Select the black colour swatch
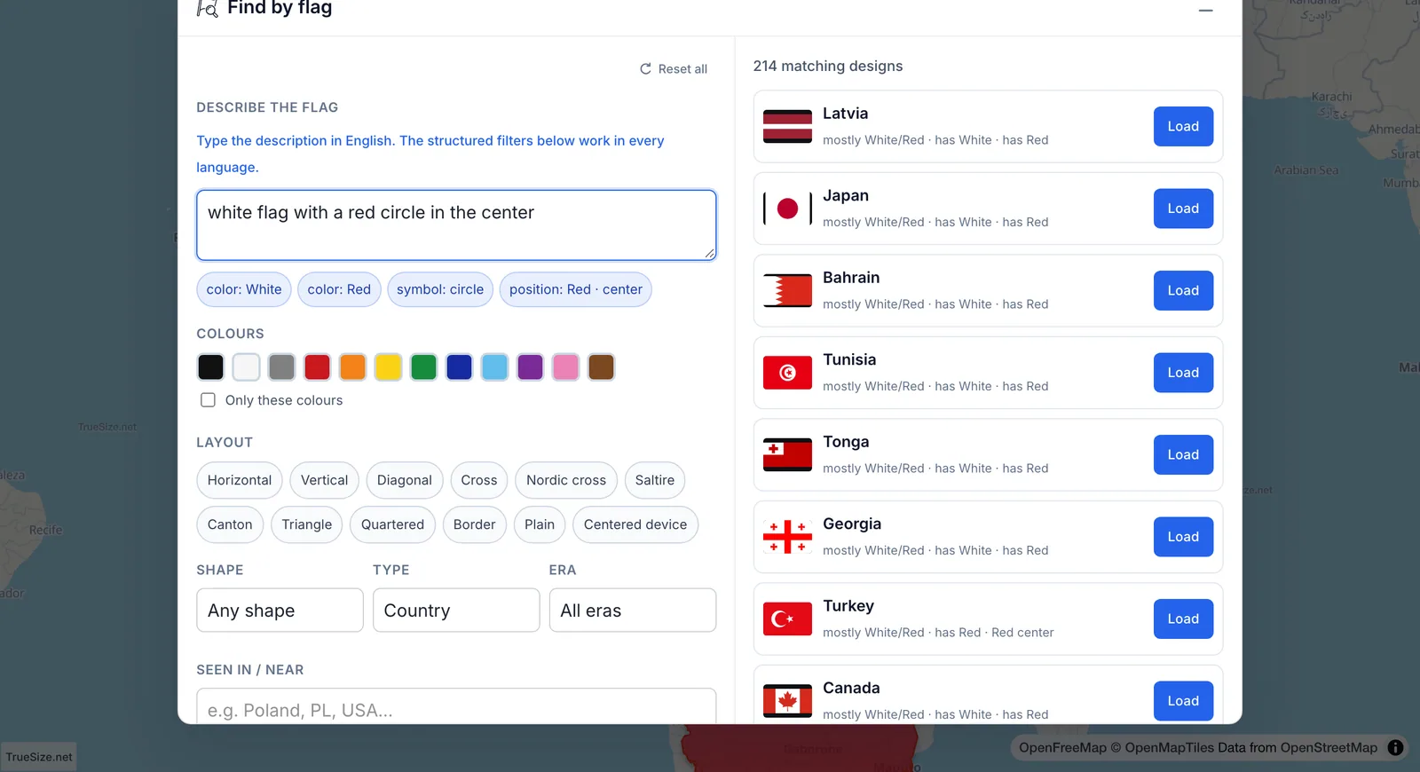This screenshot has height=772, width=1420. (x=210, y=366)
